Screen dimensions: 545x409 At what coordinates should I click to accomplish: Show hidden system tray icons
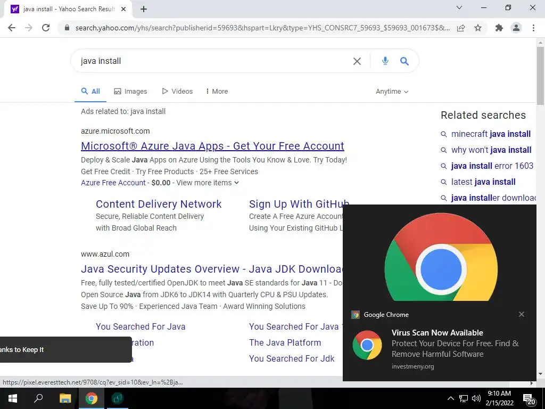coord(450,398)
